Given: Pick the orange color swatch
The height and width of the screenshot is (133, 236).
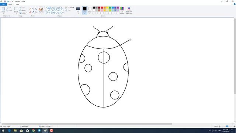Looking at the screenshot, I should (x=105, y=7).
